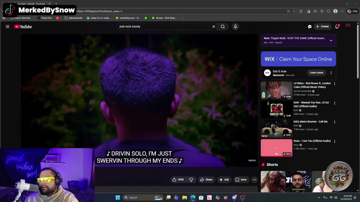This screenshot has width=360, height=202.
Task: Open taskbar volume control
Action: click(336, 198)
